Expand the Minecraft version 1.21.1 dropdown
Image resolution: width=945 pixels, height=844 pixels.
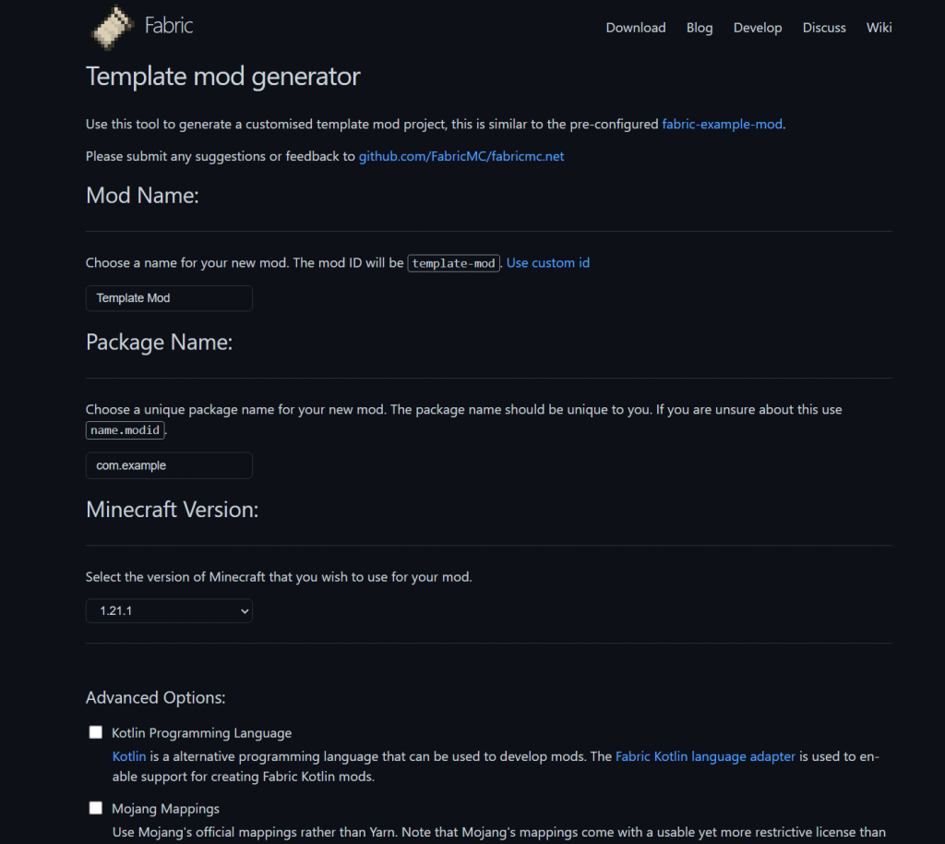tap(169, 610)
